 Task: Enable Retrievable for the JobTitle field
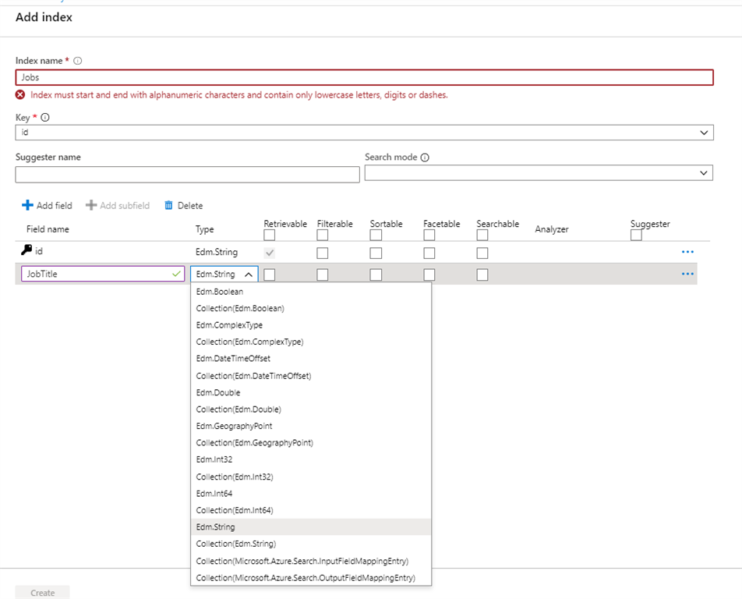point(269,275)
